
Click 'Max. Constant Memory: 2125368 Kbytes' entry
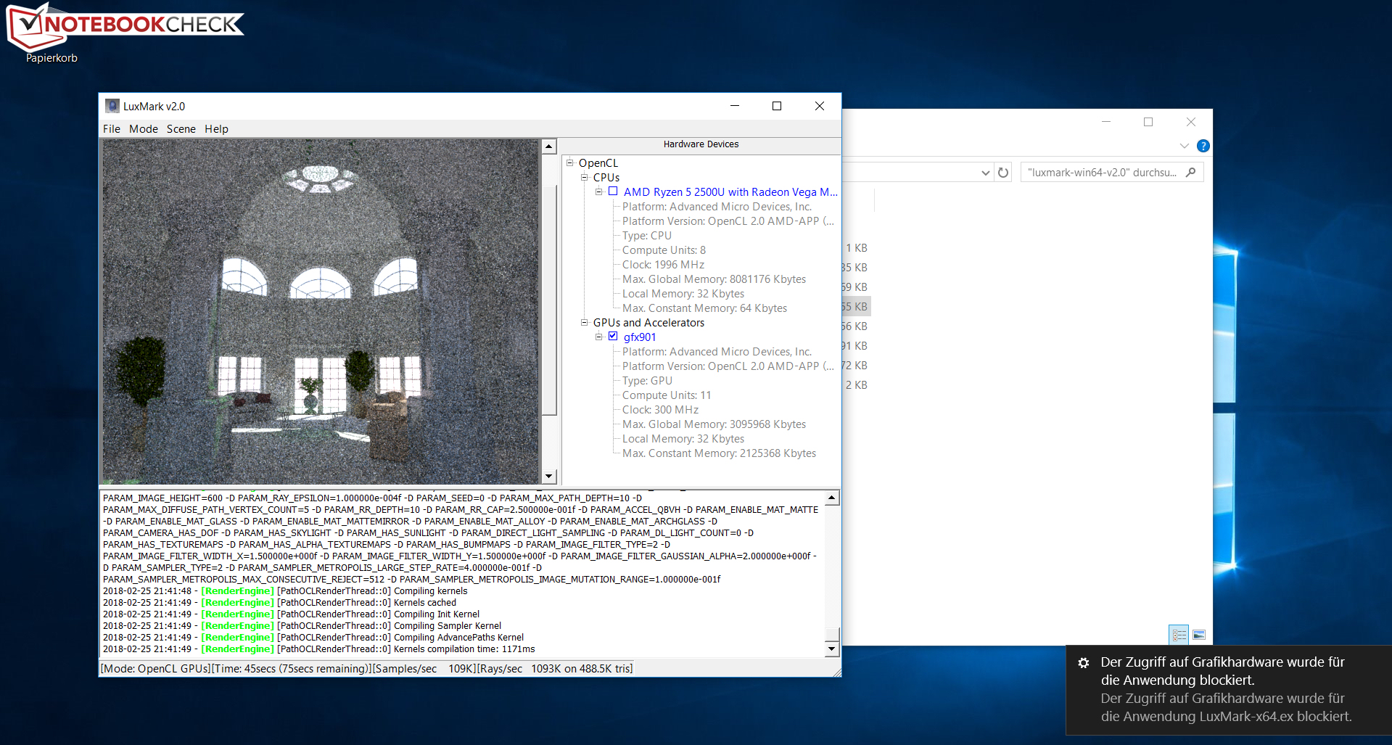pyautogui.click(x=719, y=453)
